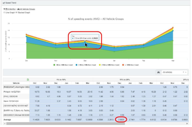Clear the All vehicles selection with X
This screenshot has height=127, width=192.
coord(183,72)
